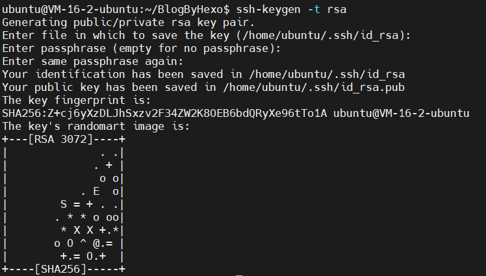Click the rsa argument of the command
This screenshot has width=486, height=276.
(337, 10)
